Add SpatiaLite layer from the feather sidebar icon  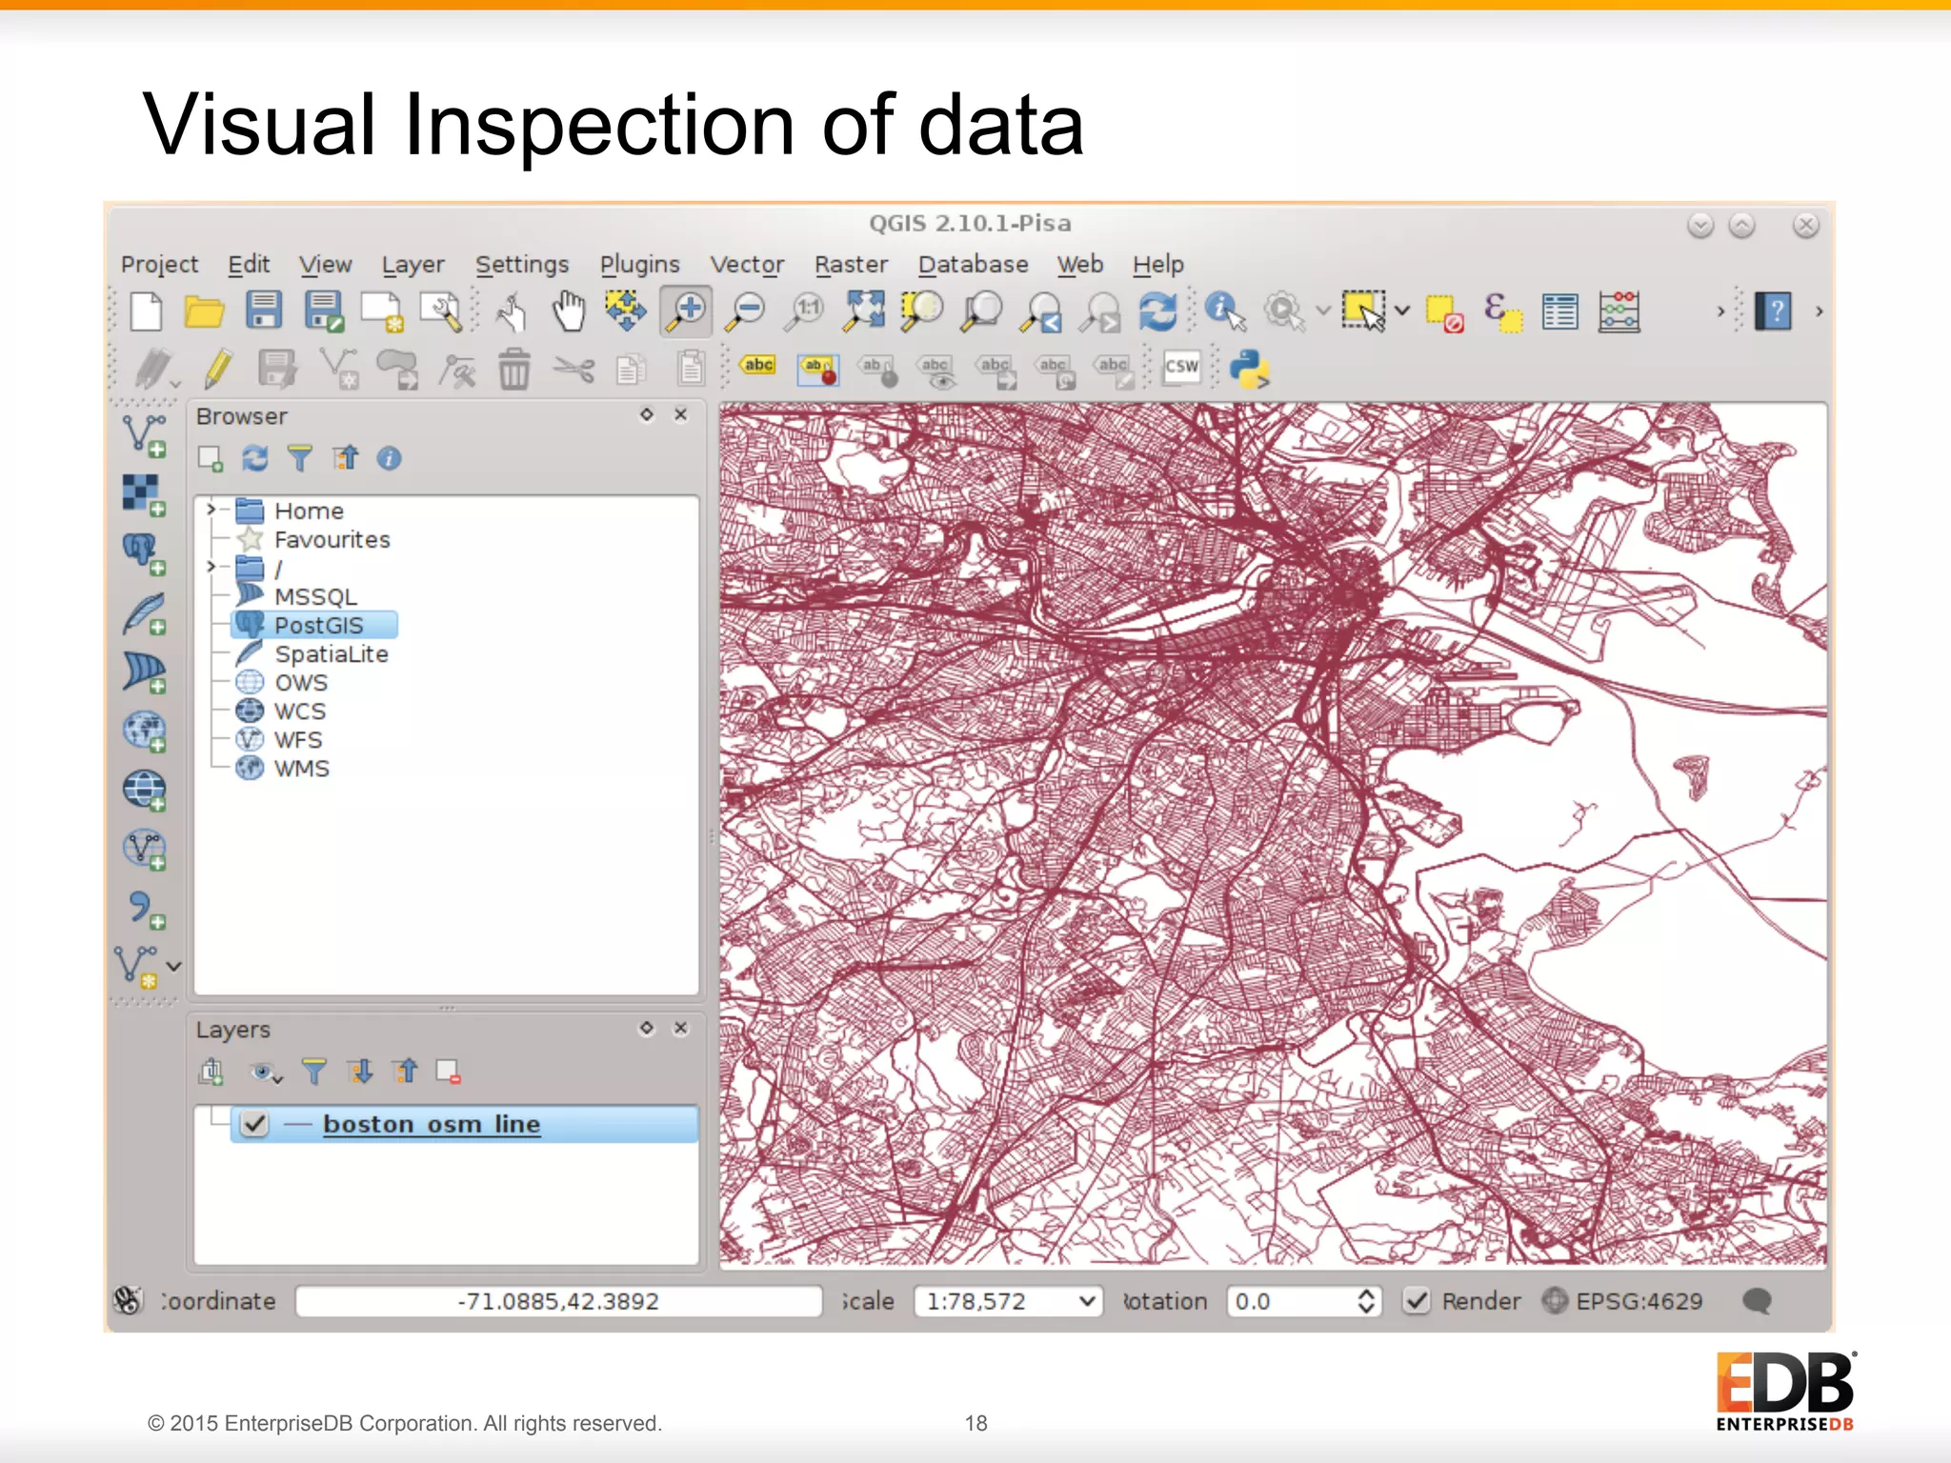point(144,613)
